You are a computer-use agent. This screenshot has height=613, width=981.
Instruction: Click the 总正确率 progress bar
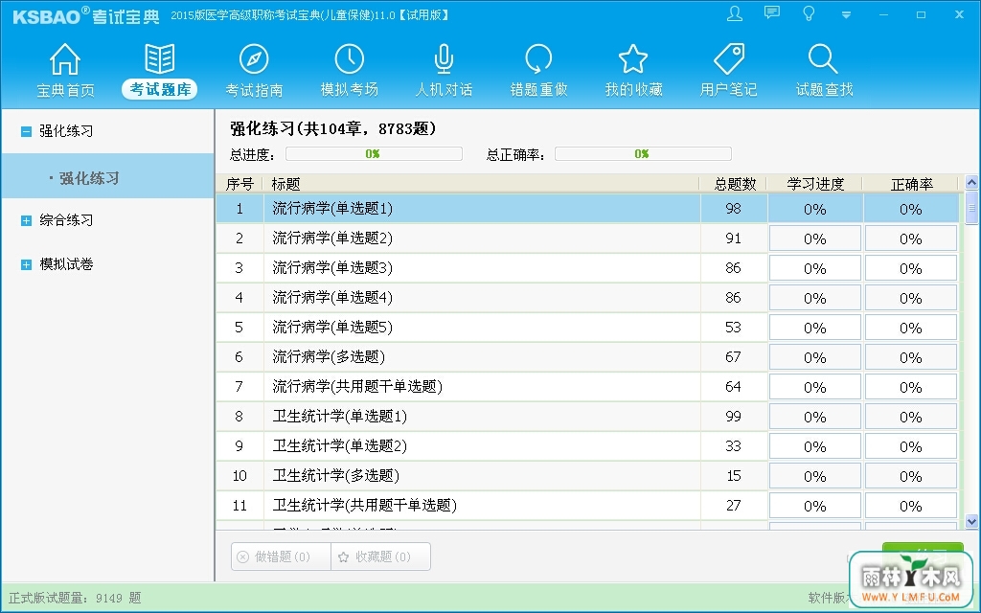point(643,154)
